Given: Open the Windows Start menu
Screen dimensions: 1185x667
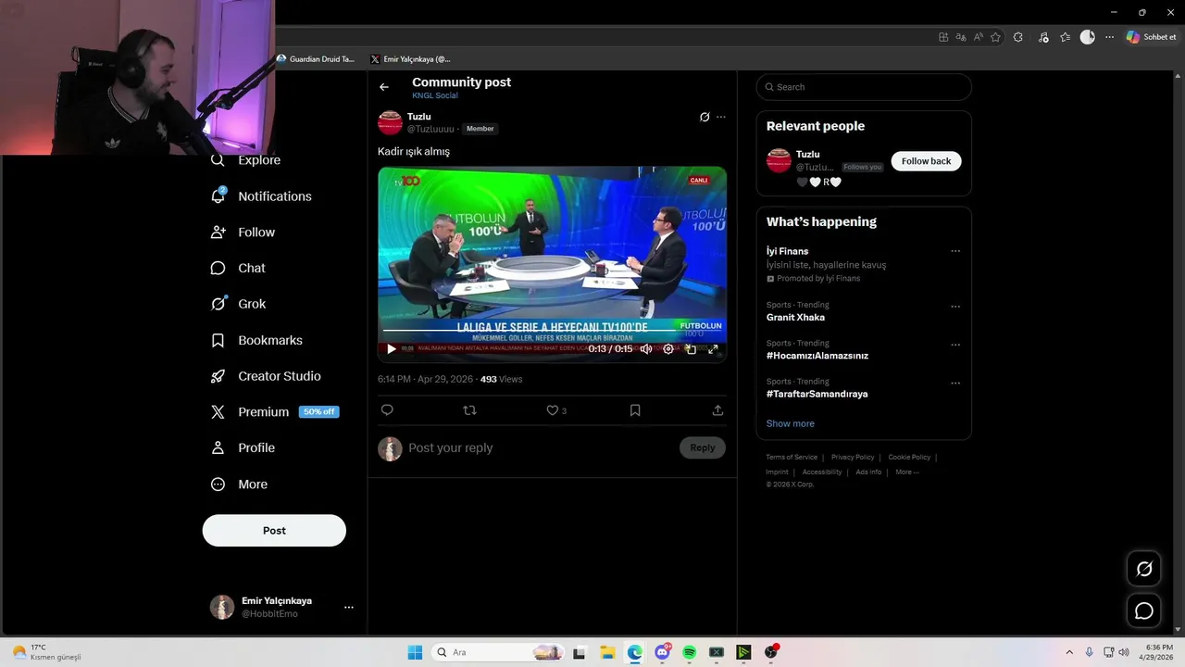Looking at the screenshot, I should point(415,652).
